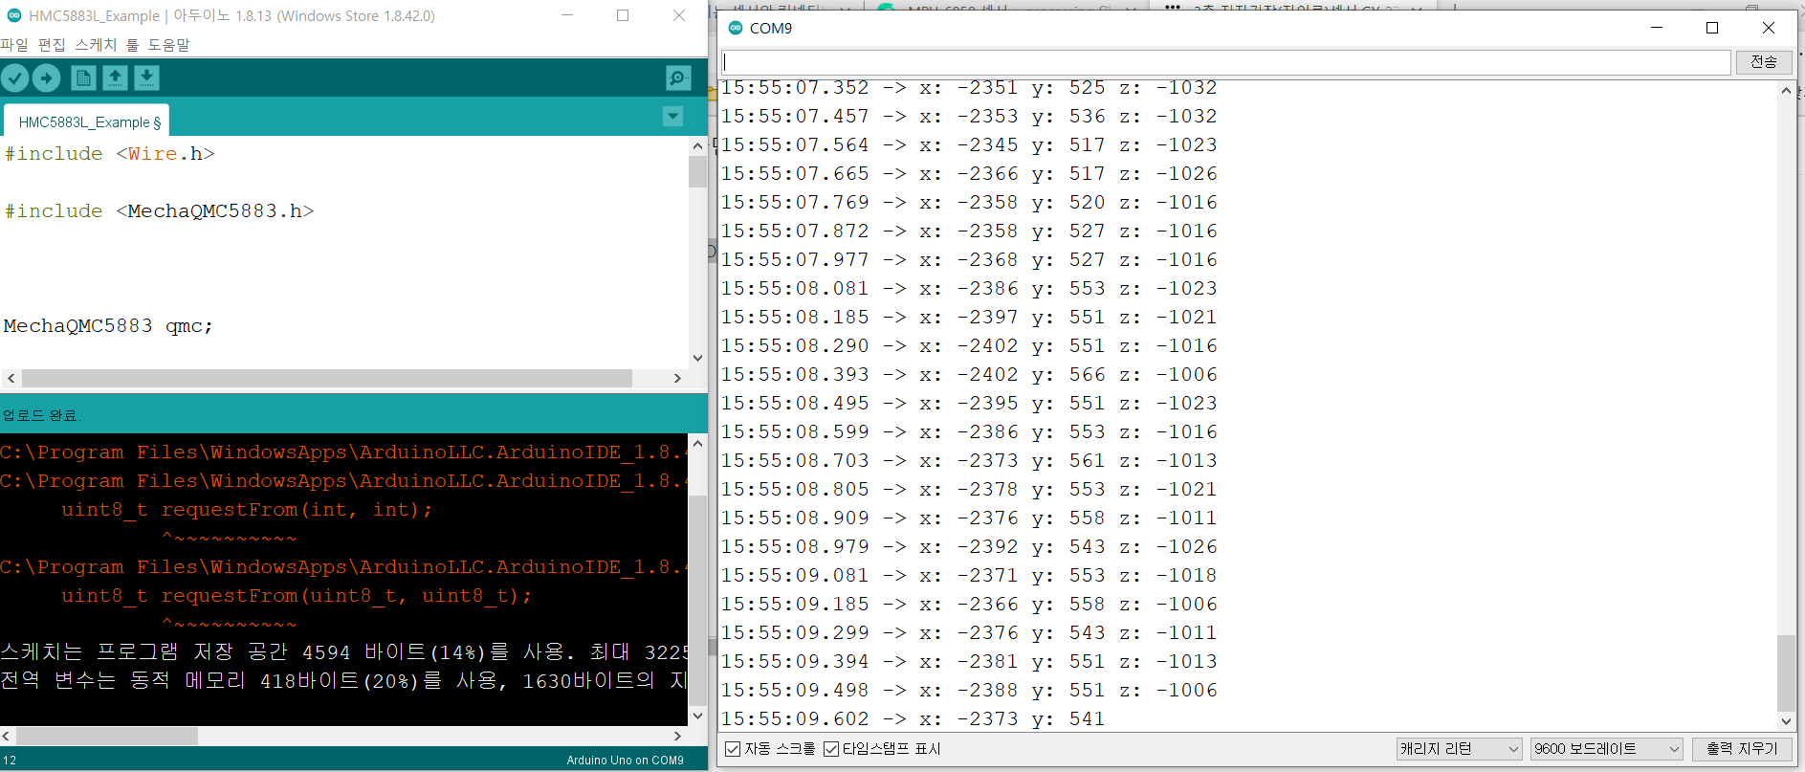Toggle the 자동 스크롤 checkbox
Image resolution: width=1805 pixels, height=772 pixels.
point(733,749)
